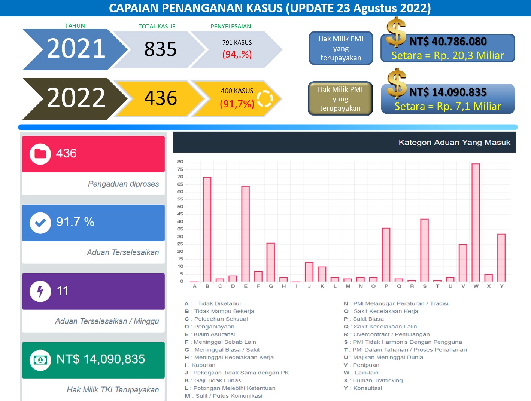Click legend entry Y : Konsultasi
The image size is (531, 401).
pyautogui.click(x=363, y=388)
